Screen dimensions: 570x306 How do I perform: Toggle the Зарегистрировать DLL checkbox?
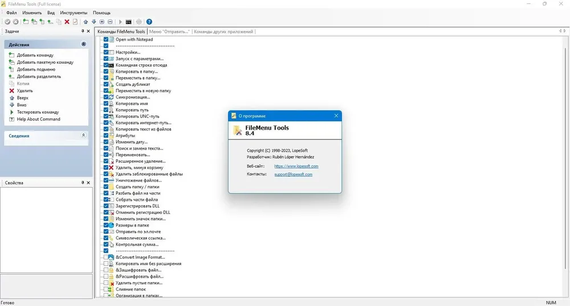coord(106,206)
